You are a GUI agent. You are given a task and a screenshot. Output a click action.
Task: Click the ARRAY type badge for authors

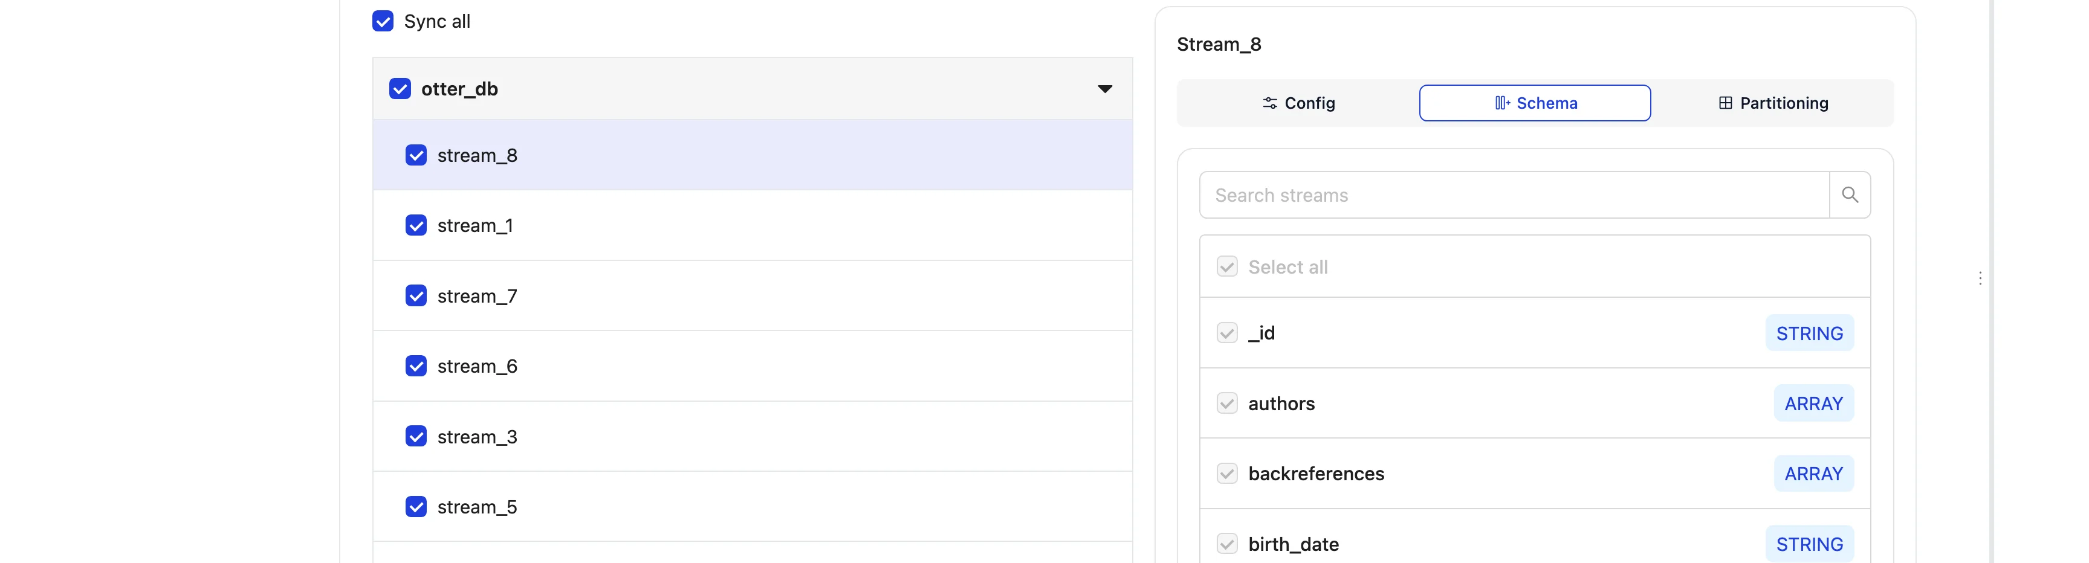point(1813,404)
